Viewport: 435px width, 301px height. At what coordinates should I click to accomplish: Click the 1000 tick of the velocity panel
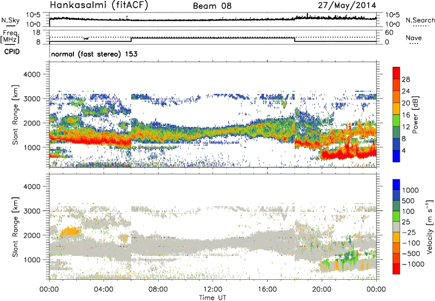tap(32, 260)
